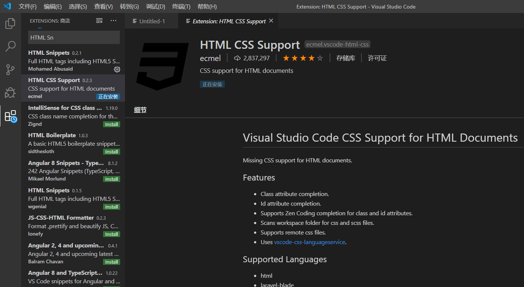Image resolution: width=524 pixels, height=287 pixels.
Task: Click the Zignd publisher name
Action: coord(35,124)
